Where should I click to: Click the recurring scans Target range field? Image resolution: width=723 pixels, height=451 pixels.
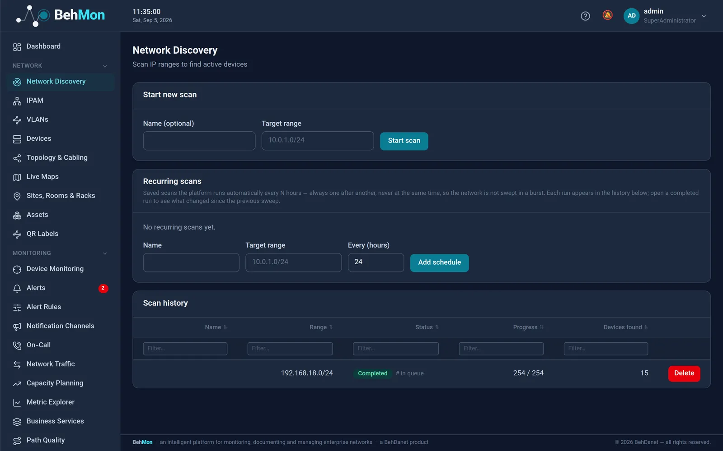coord(294,262)
